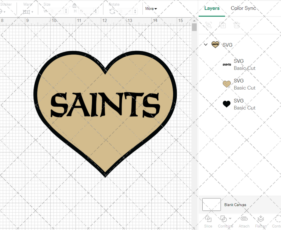Click the delete layer trash icon

tap(237, 25)
